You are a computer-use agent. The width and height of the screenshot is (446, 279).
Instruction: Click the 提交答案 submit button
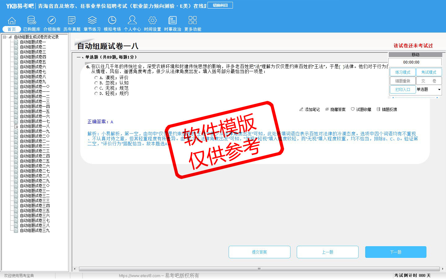pyautogui.click(x=259, y=252)
